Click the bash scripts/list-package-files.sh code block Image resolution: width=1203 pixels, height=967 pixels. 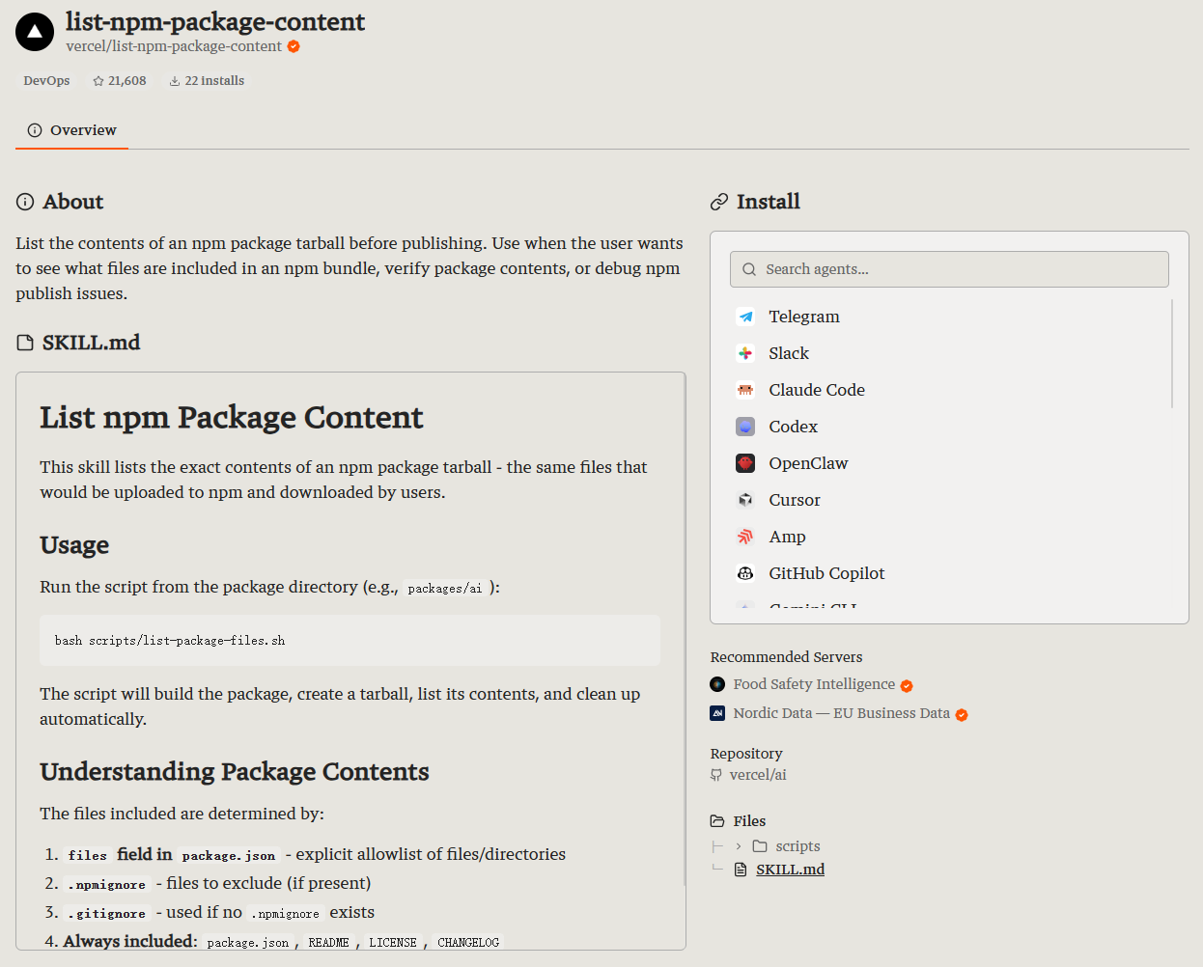click(x=350, y=640)
